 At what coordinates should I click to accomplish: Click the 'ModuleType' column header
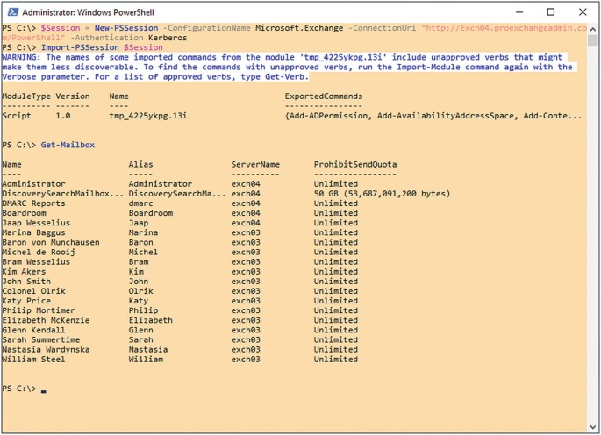[26, 96]
